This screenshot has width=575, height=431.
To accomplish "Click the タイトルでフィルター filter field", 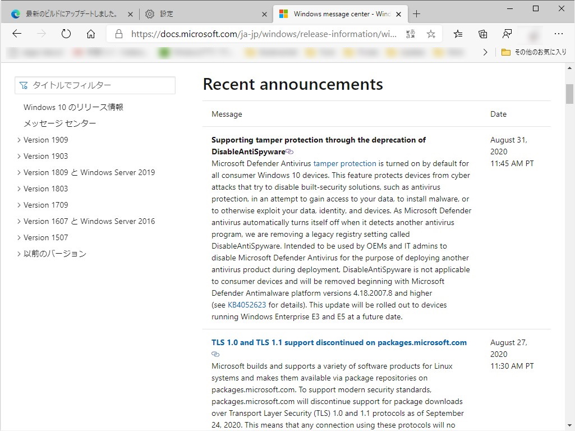I will [x=95, y=85].
